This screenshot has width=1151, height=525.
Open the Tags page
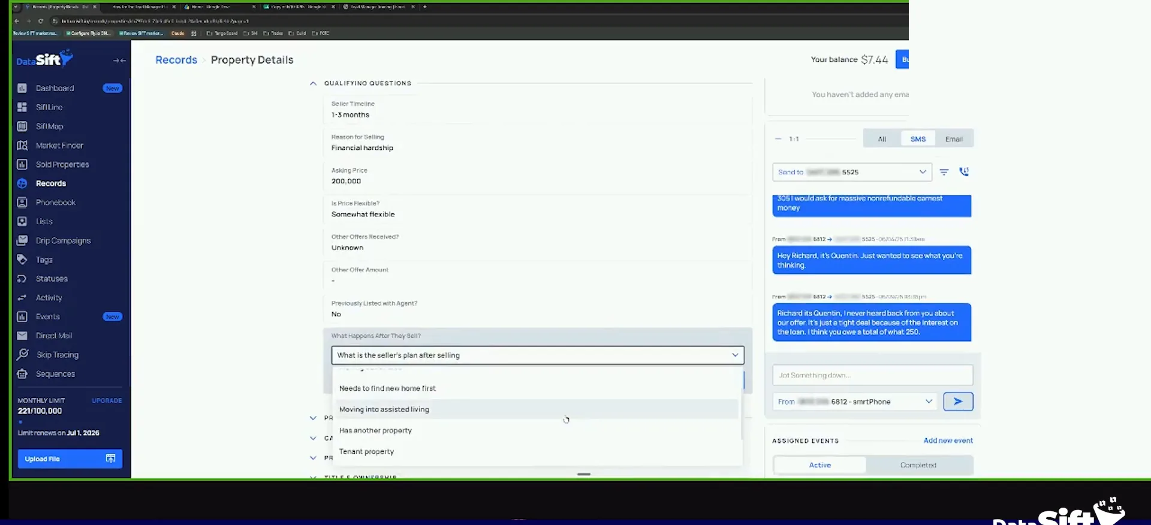click(44, 260)
